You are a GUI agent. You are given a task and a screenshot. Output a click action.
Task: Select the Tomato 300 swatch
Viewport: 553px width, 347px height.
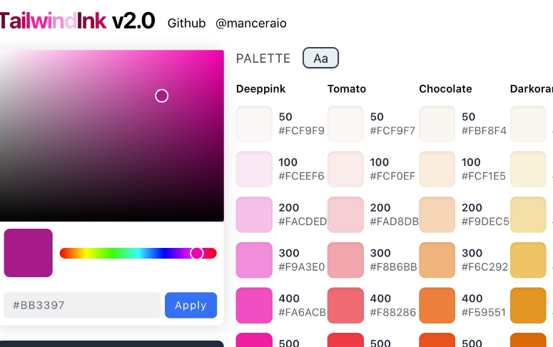(345, 259)
